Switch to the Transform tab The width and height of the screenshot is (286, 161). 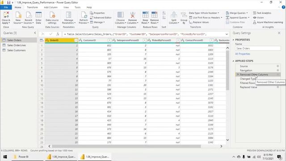click(x=32, y=7)
